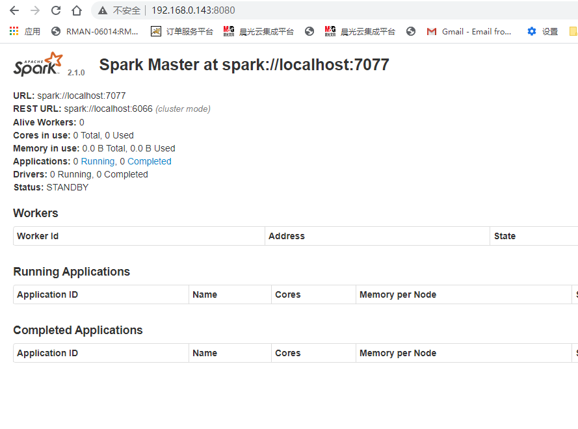Click the Status: STANDBY text
Screen dimensions: 578x429
(x=51, y=188)
